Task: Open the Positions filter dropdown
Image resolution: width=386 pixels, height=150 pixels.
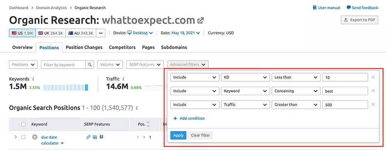Action: pos(24,65)
